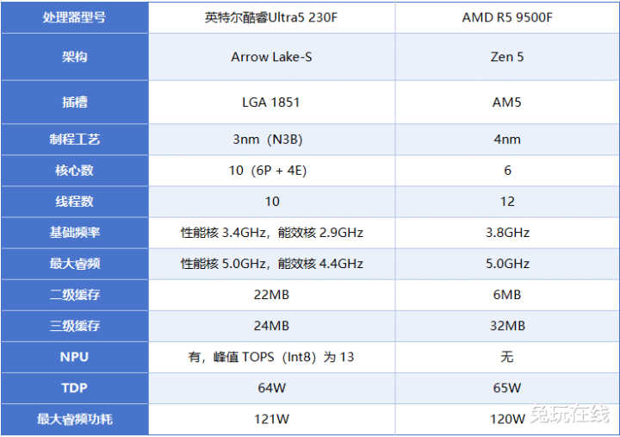Click the 插槽 row label
This screenshot has height=437, width=620.
tap(75, 102)
